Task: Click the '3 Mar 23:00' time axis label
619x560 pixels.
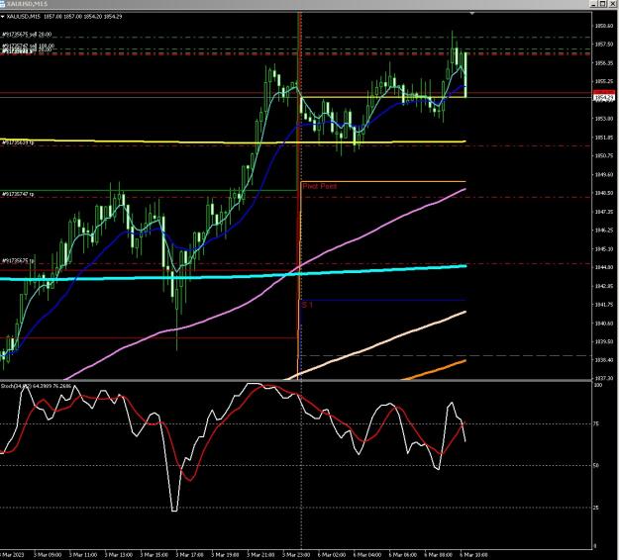Action: coord(296,554)
